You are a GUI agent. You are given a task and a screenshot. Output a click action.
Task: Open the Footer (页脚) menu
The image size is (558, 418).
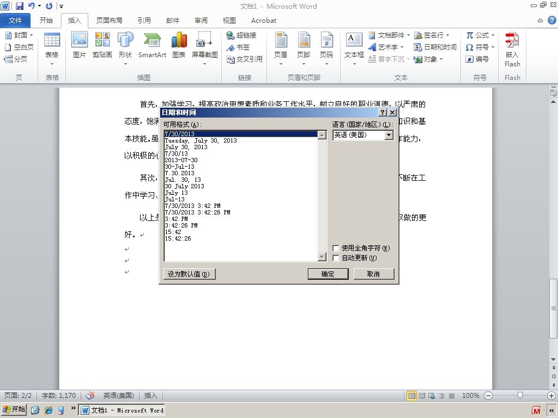(x=304, y=48)
